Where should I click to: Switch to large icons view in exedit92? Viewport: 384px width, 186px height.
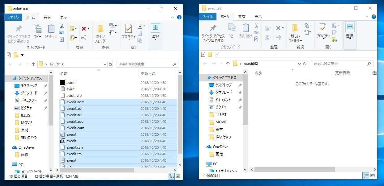coord(372,176)
